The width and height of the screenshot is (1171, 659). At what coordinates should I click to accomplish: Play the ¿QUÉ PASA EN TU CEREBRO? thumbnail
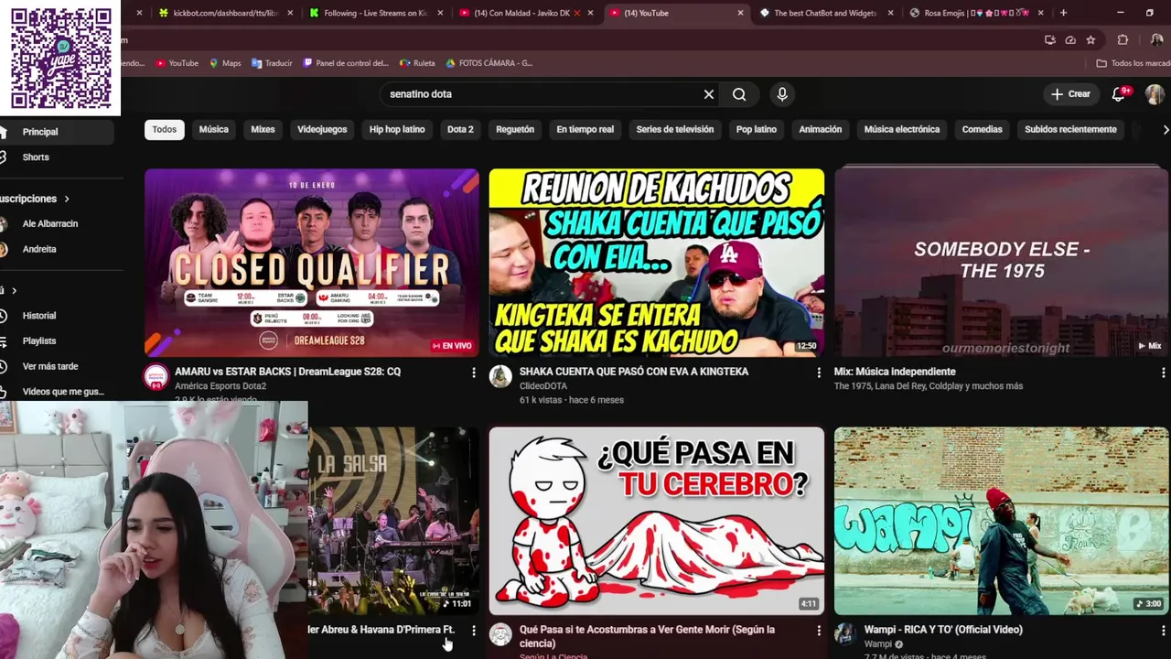[656, 521]
